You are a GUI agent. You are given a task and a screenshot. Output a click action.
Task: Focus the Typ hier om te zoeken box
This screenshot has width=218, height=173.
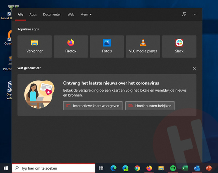click(53, 168)
